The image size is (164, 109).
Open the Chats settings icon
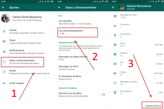click(x=4, y=41)
